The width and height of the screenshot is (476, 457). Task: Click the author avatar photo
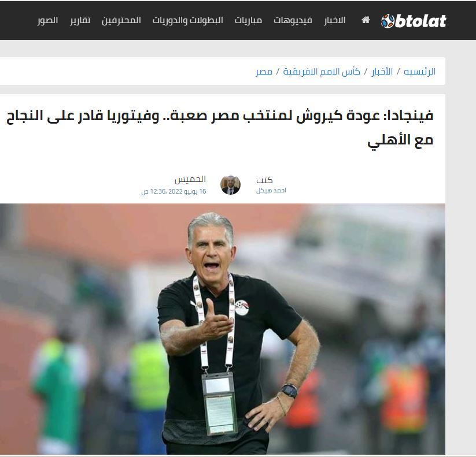[230, 185]
